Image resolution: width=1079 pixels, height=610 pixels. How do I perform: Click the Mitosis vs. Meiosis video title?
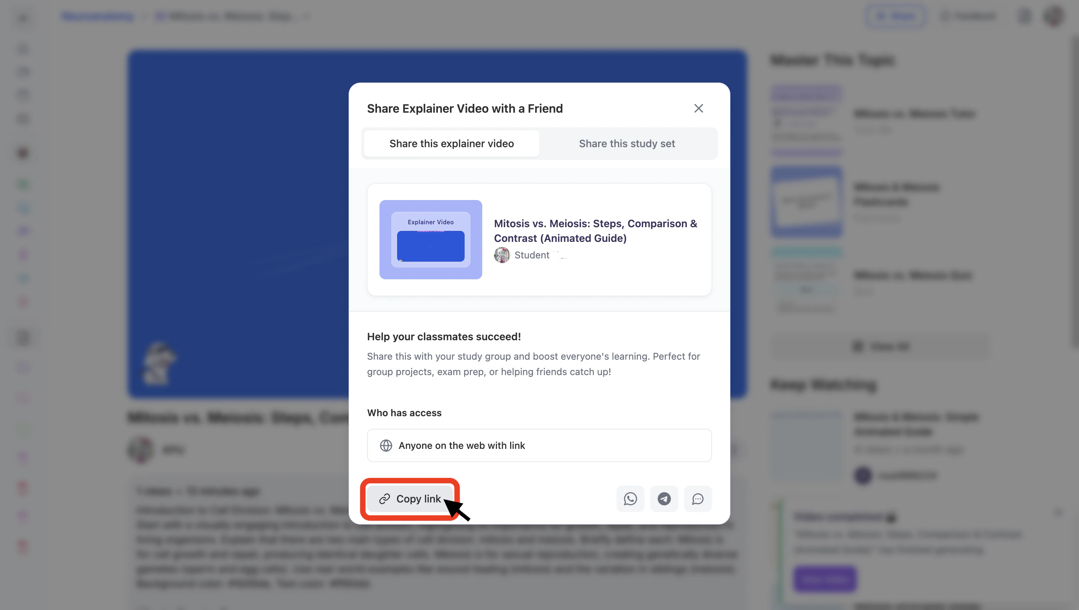[596, 231]
